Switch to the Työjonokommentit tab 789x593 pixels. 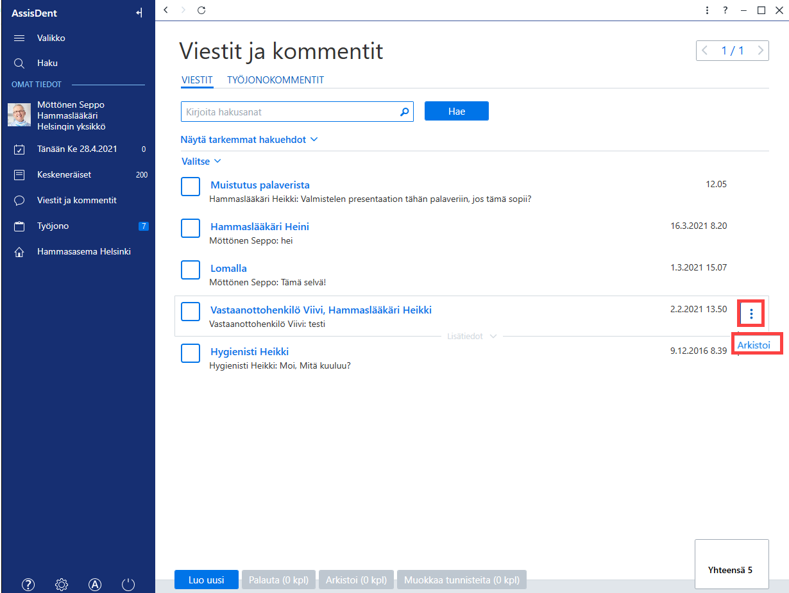275,80
